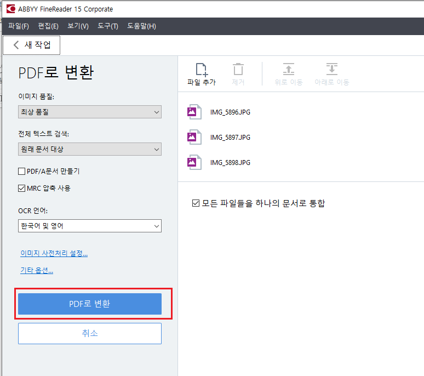Select the IMG_5896.JPG image file icon
This screenshot has width=424, height=376.
pyautogui.click(x=194, y=112)
